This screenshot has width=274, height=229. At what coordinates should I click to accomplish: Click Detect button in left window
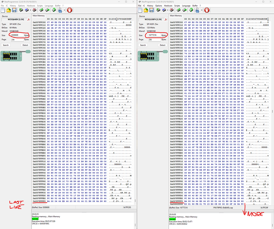pos(25,45)
